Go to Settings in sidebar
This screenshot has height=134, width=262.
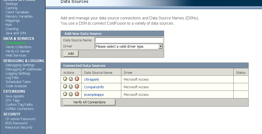coord(12,4)
